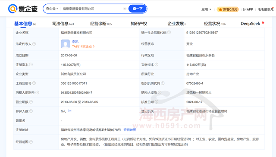Open the 查企业 search type dropdown

[52, 9]
